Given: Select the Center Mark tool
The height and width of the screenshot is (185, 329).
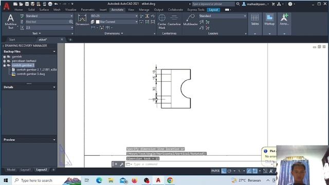Looking at the screenshot, I should 162,22.
